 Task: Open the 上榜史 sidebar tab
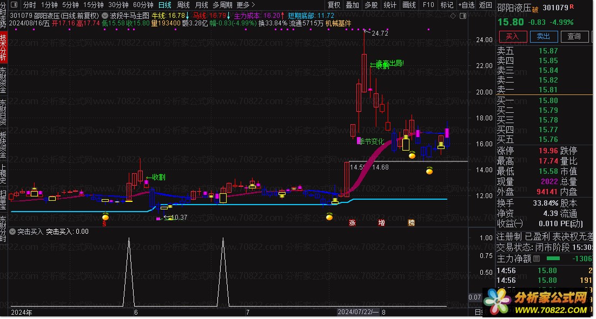coord(3,173)
